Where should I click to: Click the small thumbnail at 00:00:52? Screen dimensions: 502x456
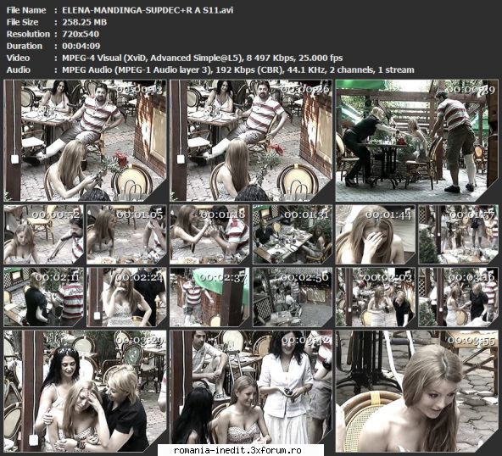(43, 234)
